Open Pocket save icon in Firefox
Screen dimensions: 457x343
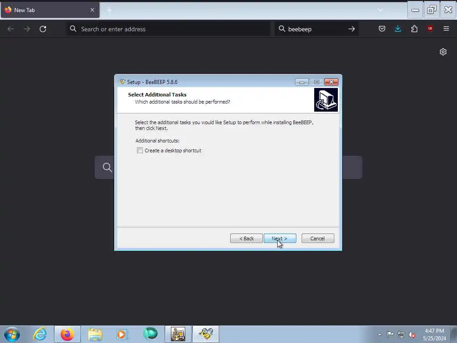coord(382,29)
